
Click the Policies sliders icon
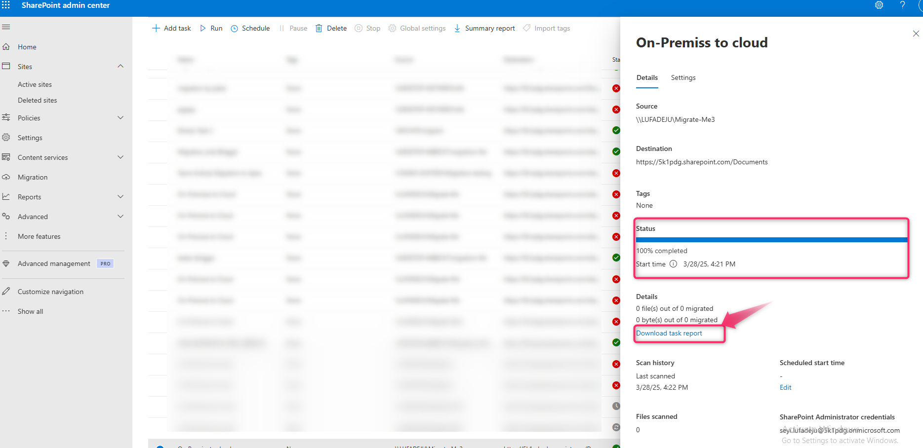[6, 117]
